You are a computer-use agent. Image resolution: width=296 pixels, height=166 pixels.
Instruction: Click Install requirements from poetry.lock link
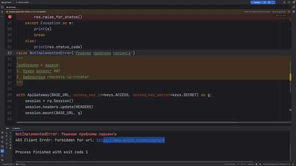point(257,12)
